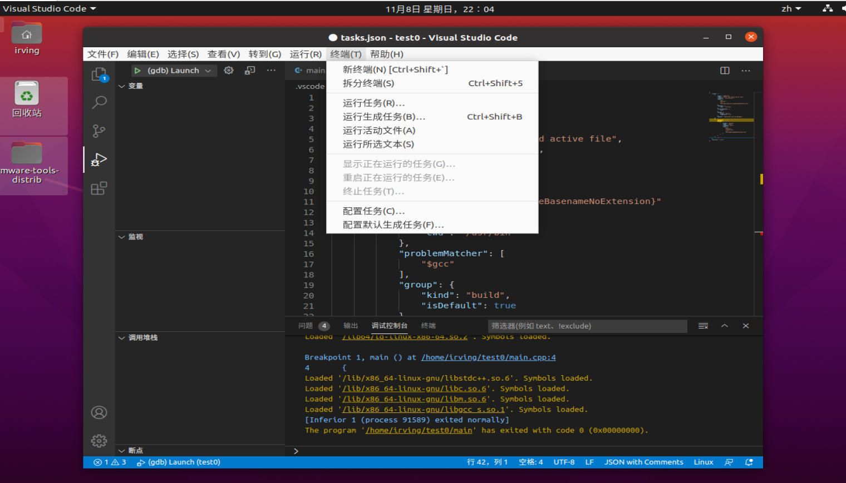This screenshot has width=846, height=483.
Task: Choose 运行生成任务(B)... menu entry
Action: click(432, 117)
